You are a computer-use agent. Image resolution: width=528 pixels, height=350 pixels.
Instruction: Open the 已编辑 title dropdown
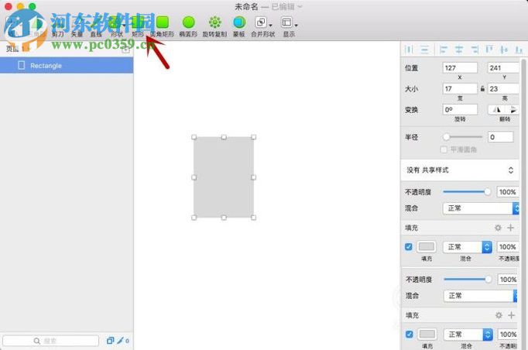coord(287,7)
